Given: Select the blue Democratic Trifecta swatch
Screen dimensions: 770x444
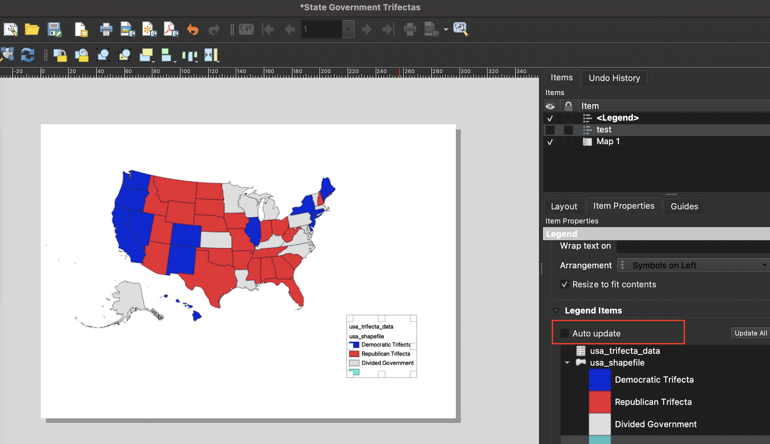Looking at the screenshot, I should point(599,380).
